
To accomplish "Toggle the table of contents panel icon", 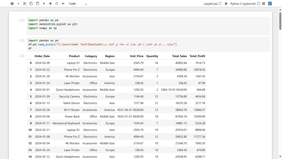I will (264, 4).
